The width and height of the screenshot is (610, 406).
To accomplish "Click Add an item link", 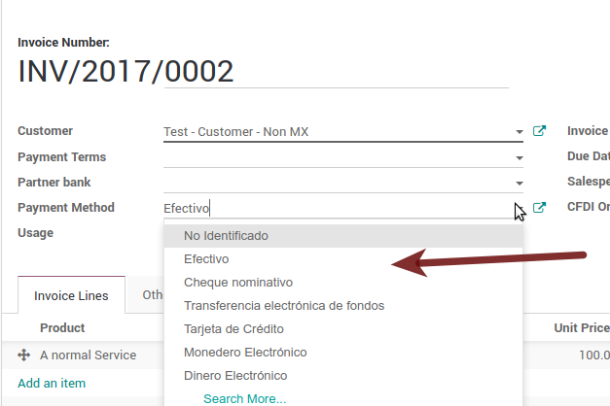I will click(x=52, y=383).
